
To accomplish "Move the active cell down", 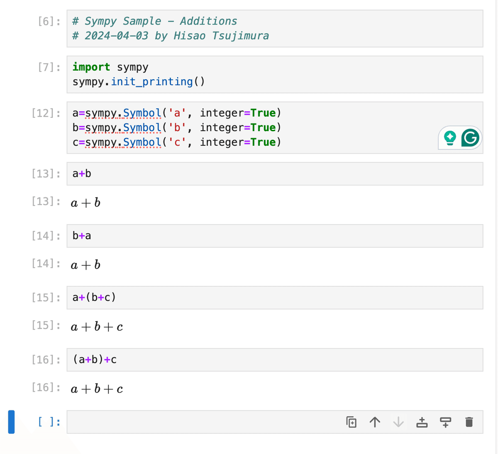I will [x=398, y=422].
